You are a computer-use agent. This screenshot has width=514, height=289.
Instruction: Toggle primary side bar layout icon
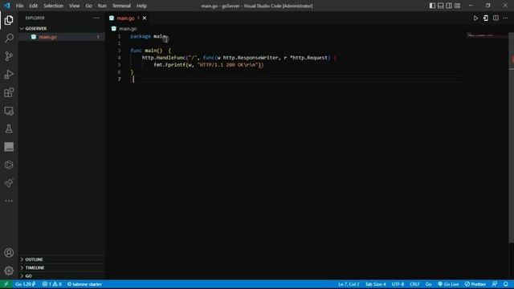pos(432,6)
